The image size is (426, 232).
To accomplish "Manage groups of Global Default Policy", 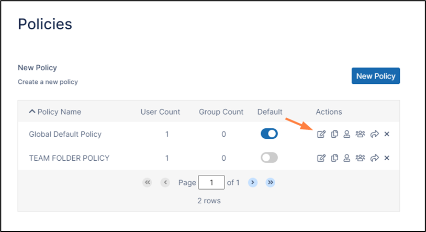I will 360,134.
